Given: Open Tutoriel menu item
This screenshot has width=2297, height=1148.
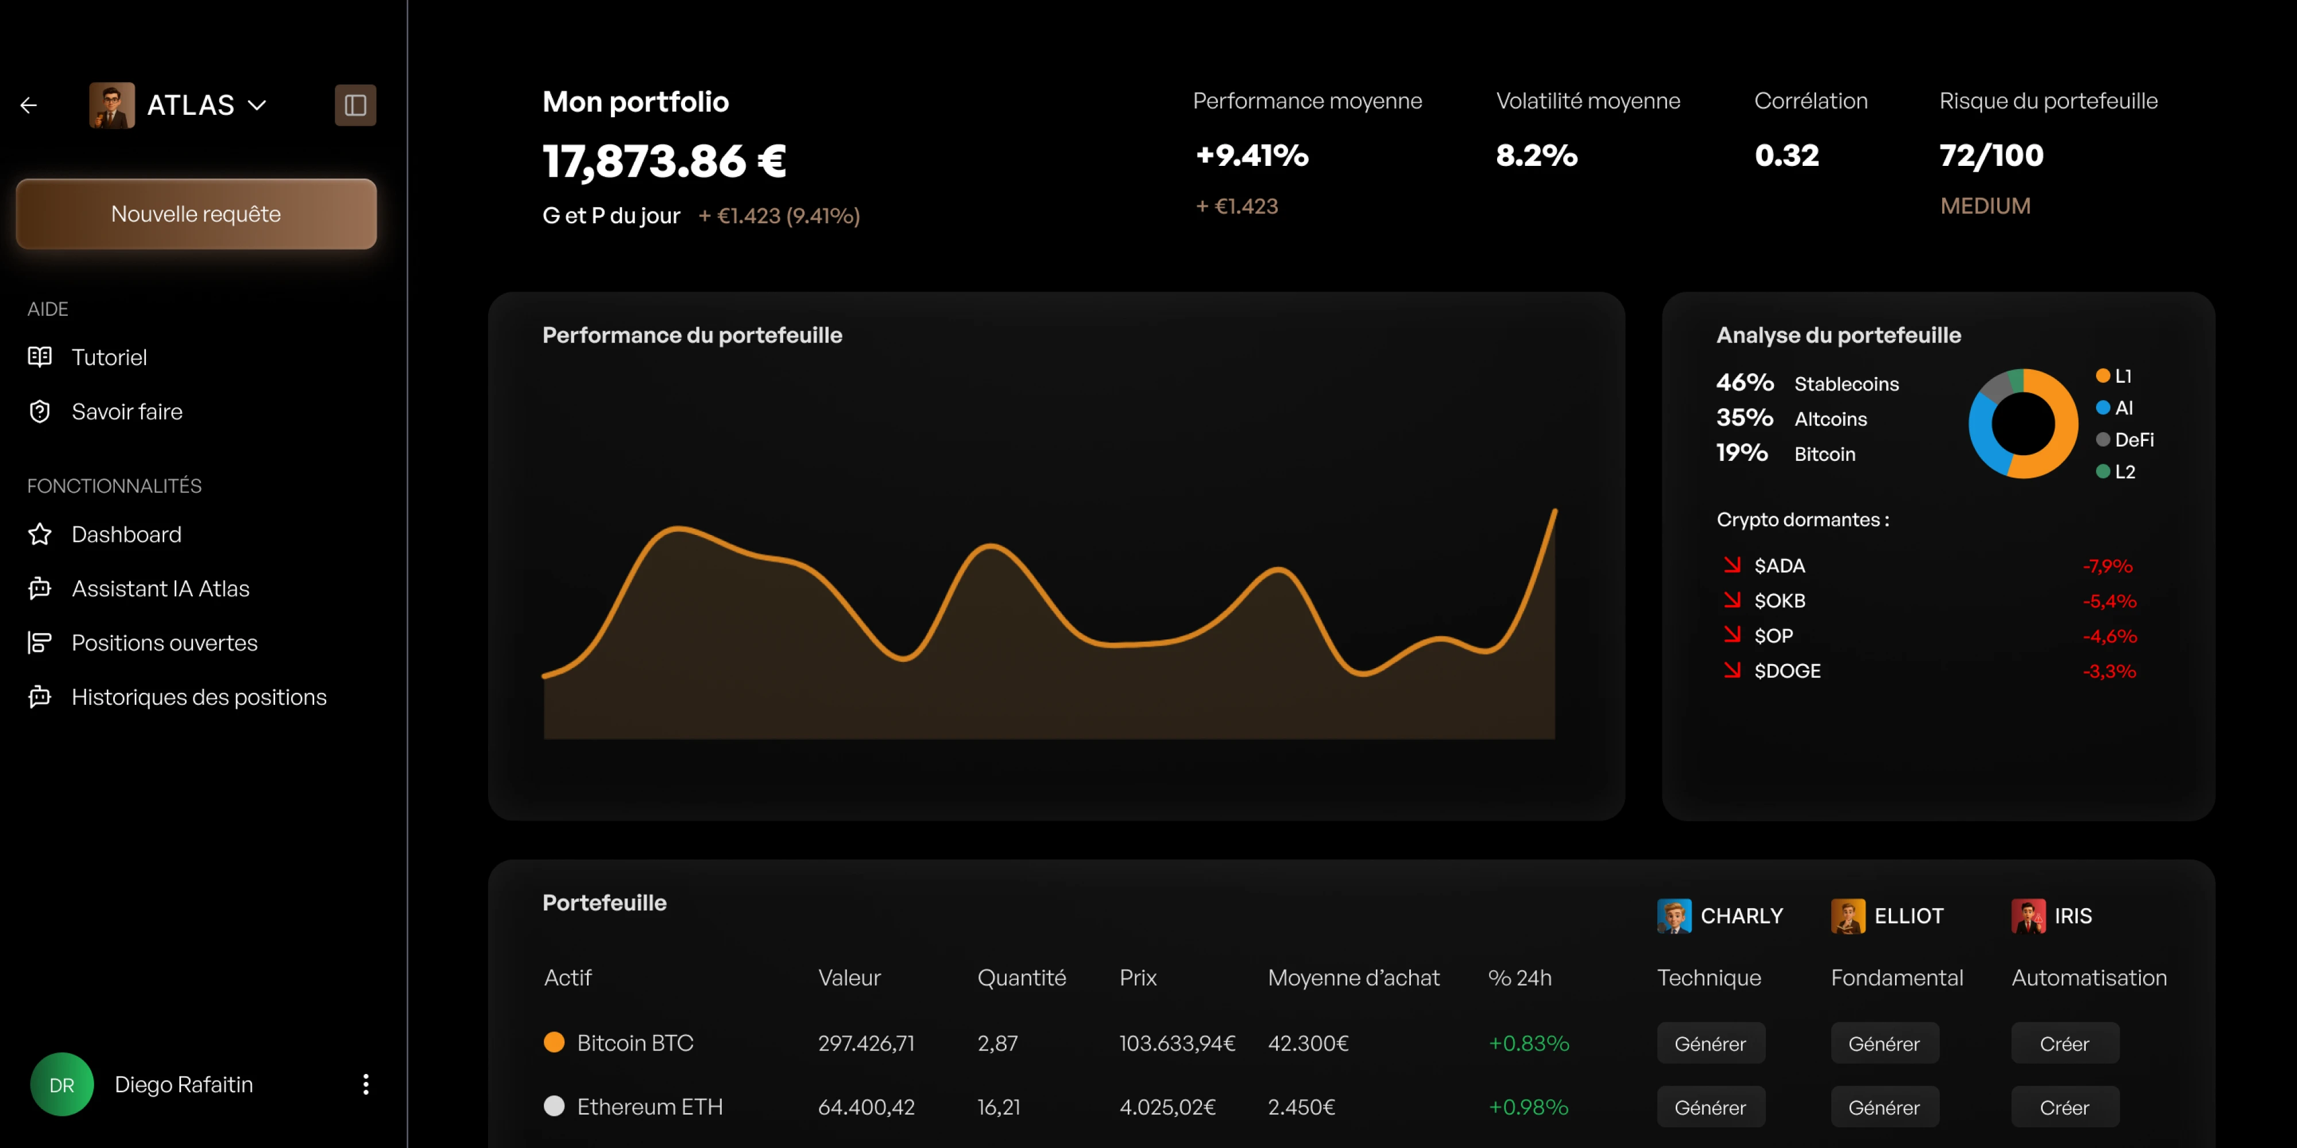Looking at the screenshot, I should [109, 358].
